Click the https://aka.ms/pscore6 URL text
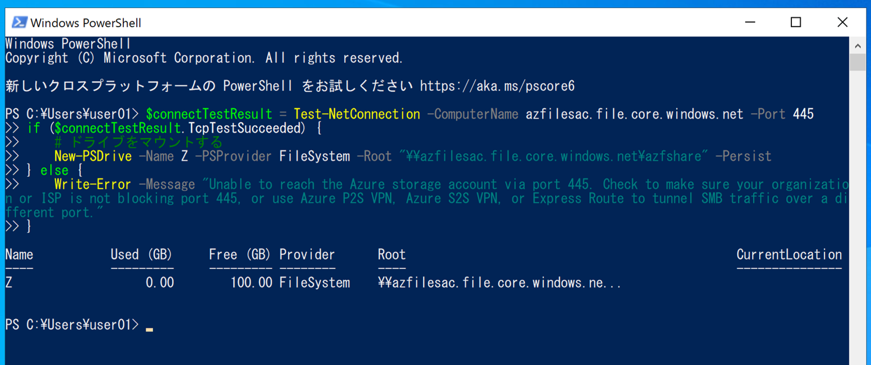This screenshot has height=365, width=871. coord(497,86)
